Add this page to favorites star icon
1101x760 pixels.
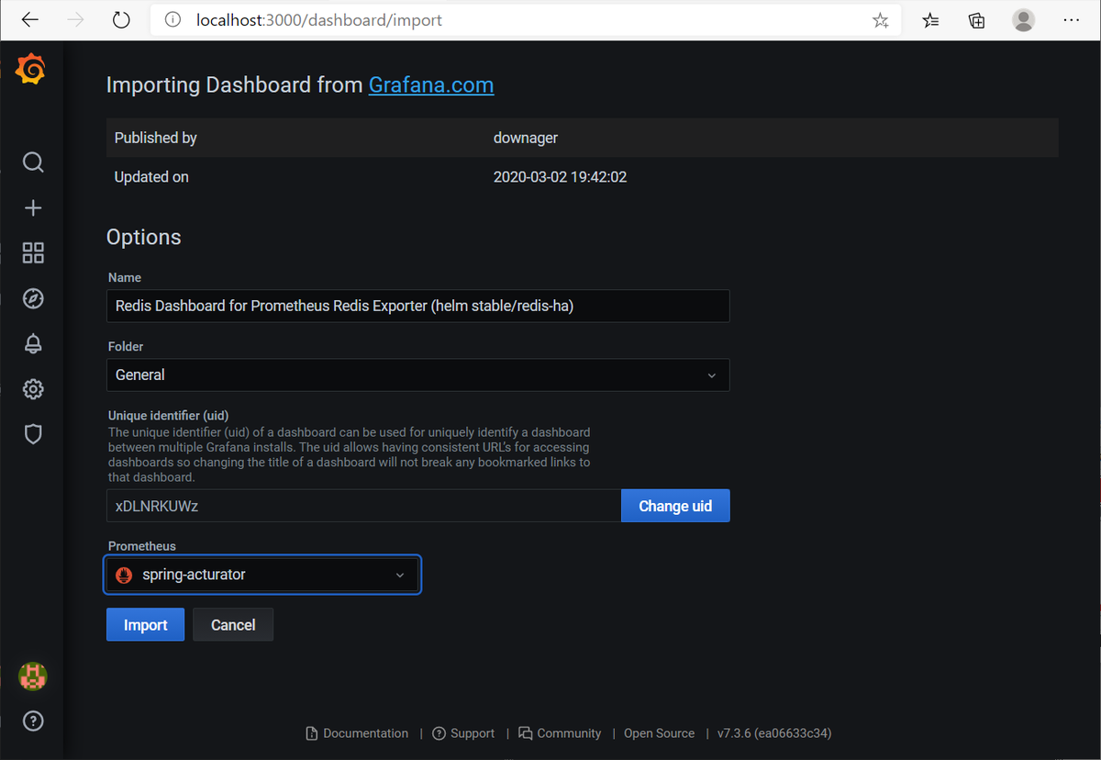coord(881,20)
